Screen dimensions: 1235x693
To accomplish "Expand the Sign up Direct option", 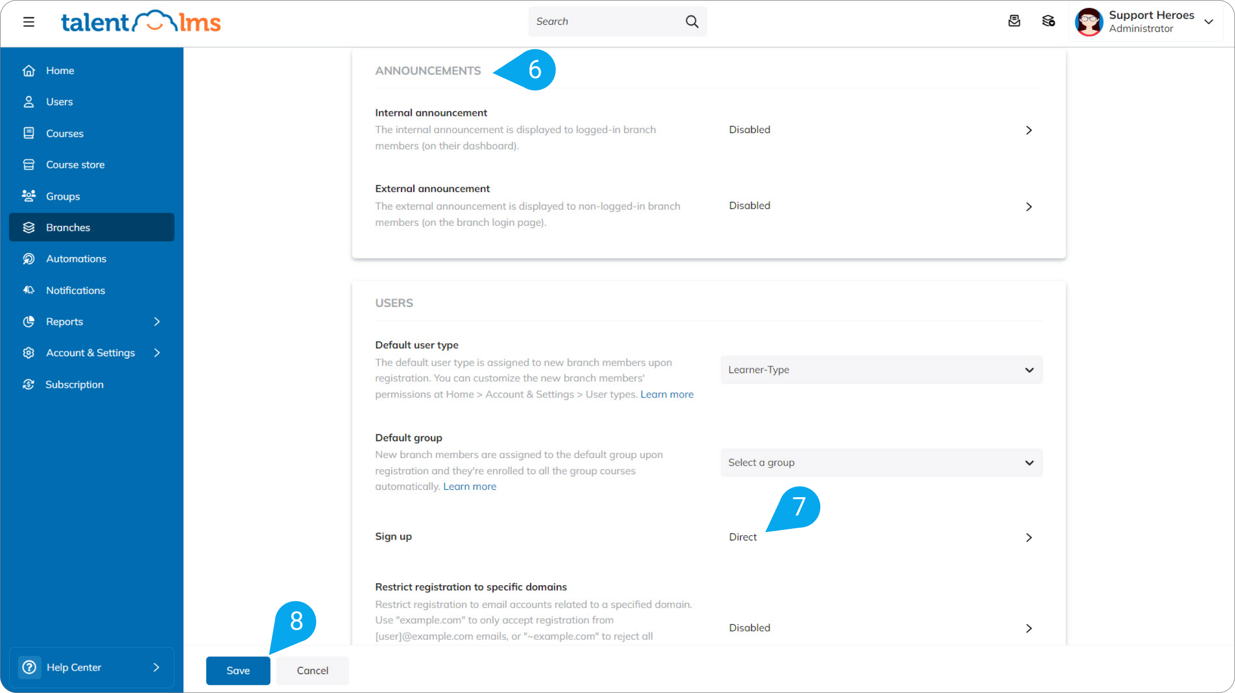I will click(1028, 537).
